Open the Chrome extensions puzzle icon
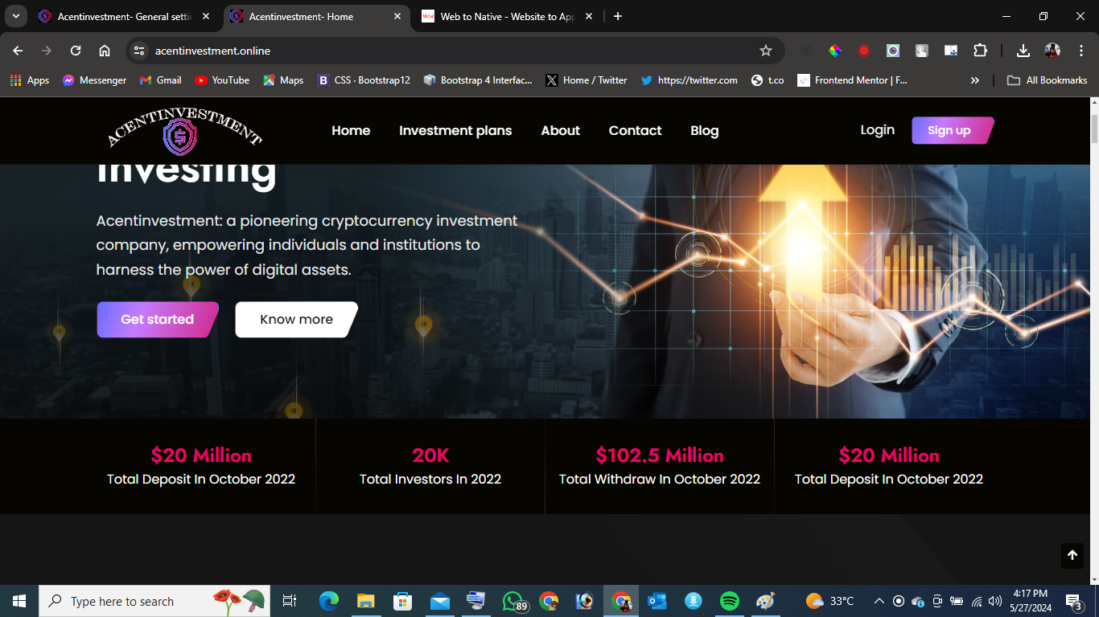The width and height of the screenshot is (1099, 617). tap(980, 51)
